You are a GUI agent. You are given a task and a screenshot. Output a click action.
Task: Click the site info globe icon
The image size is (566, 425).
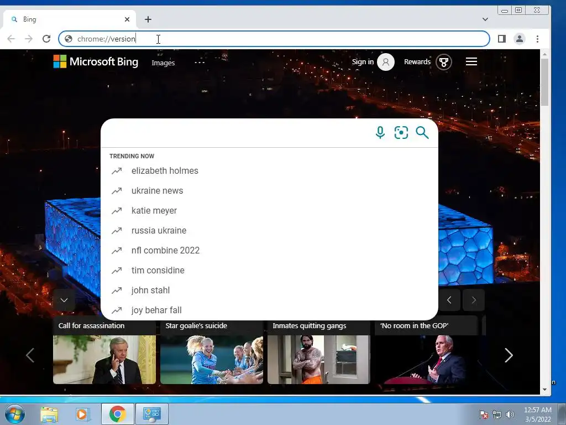click(69, 39)
